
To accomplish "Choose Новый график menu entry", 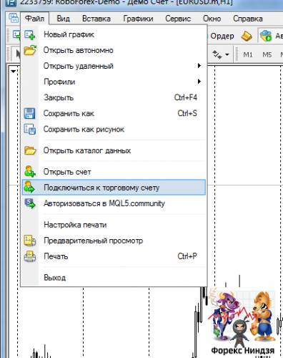I will pyautogui.click(x=114, y=34).
